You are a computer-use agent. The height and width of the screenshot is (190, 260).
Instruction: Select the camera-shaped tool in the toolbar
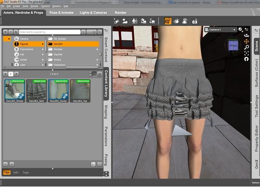pos(195,21)
